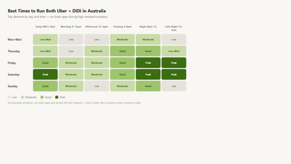The height and width of the screenshot is (164, 291).
Task: Select the Thursday Late Night Low-Med cell
Action: click(174, 51)
